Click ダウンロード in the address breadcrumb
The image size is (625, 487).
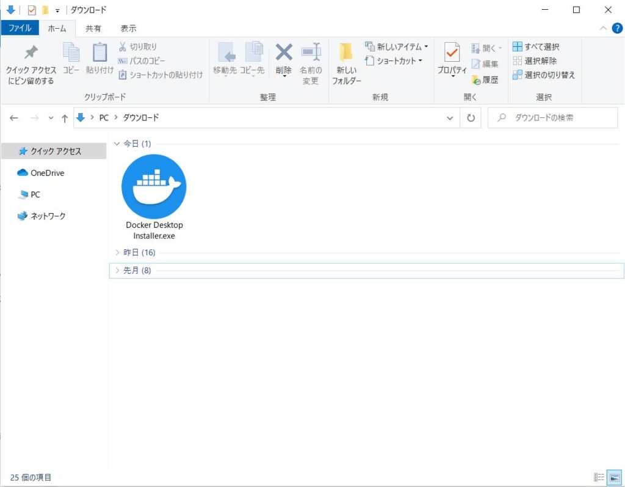click(141, 118)
